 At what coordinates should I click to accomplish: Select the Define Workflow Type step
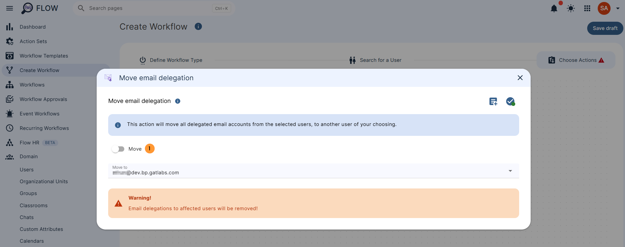click(171, 60)
